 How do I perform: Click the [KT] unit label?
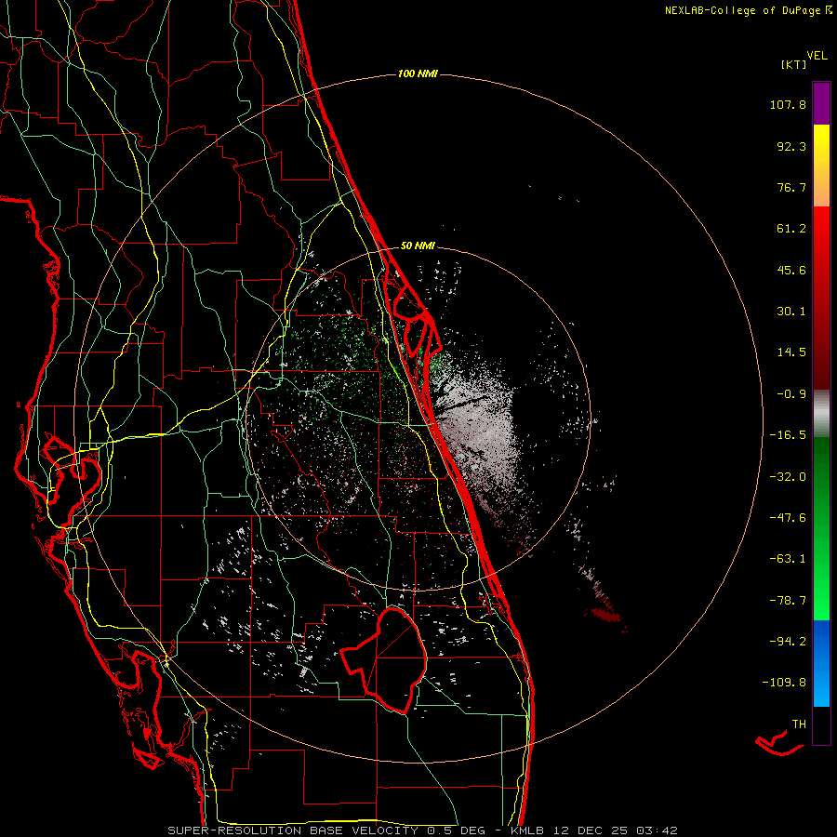coord(794,64)
